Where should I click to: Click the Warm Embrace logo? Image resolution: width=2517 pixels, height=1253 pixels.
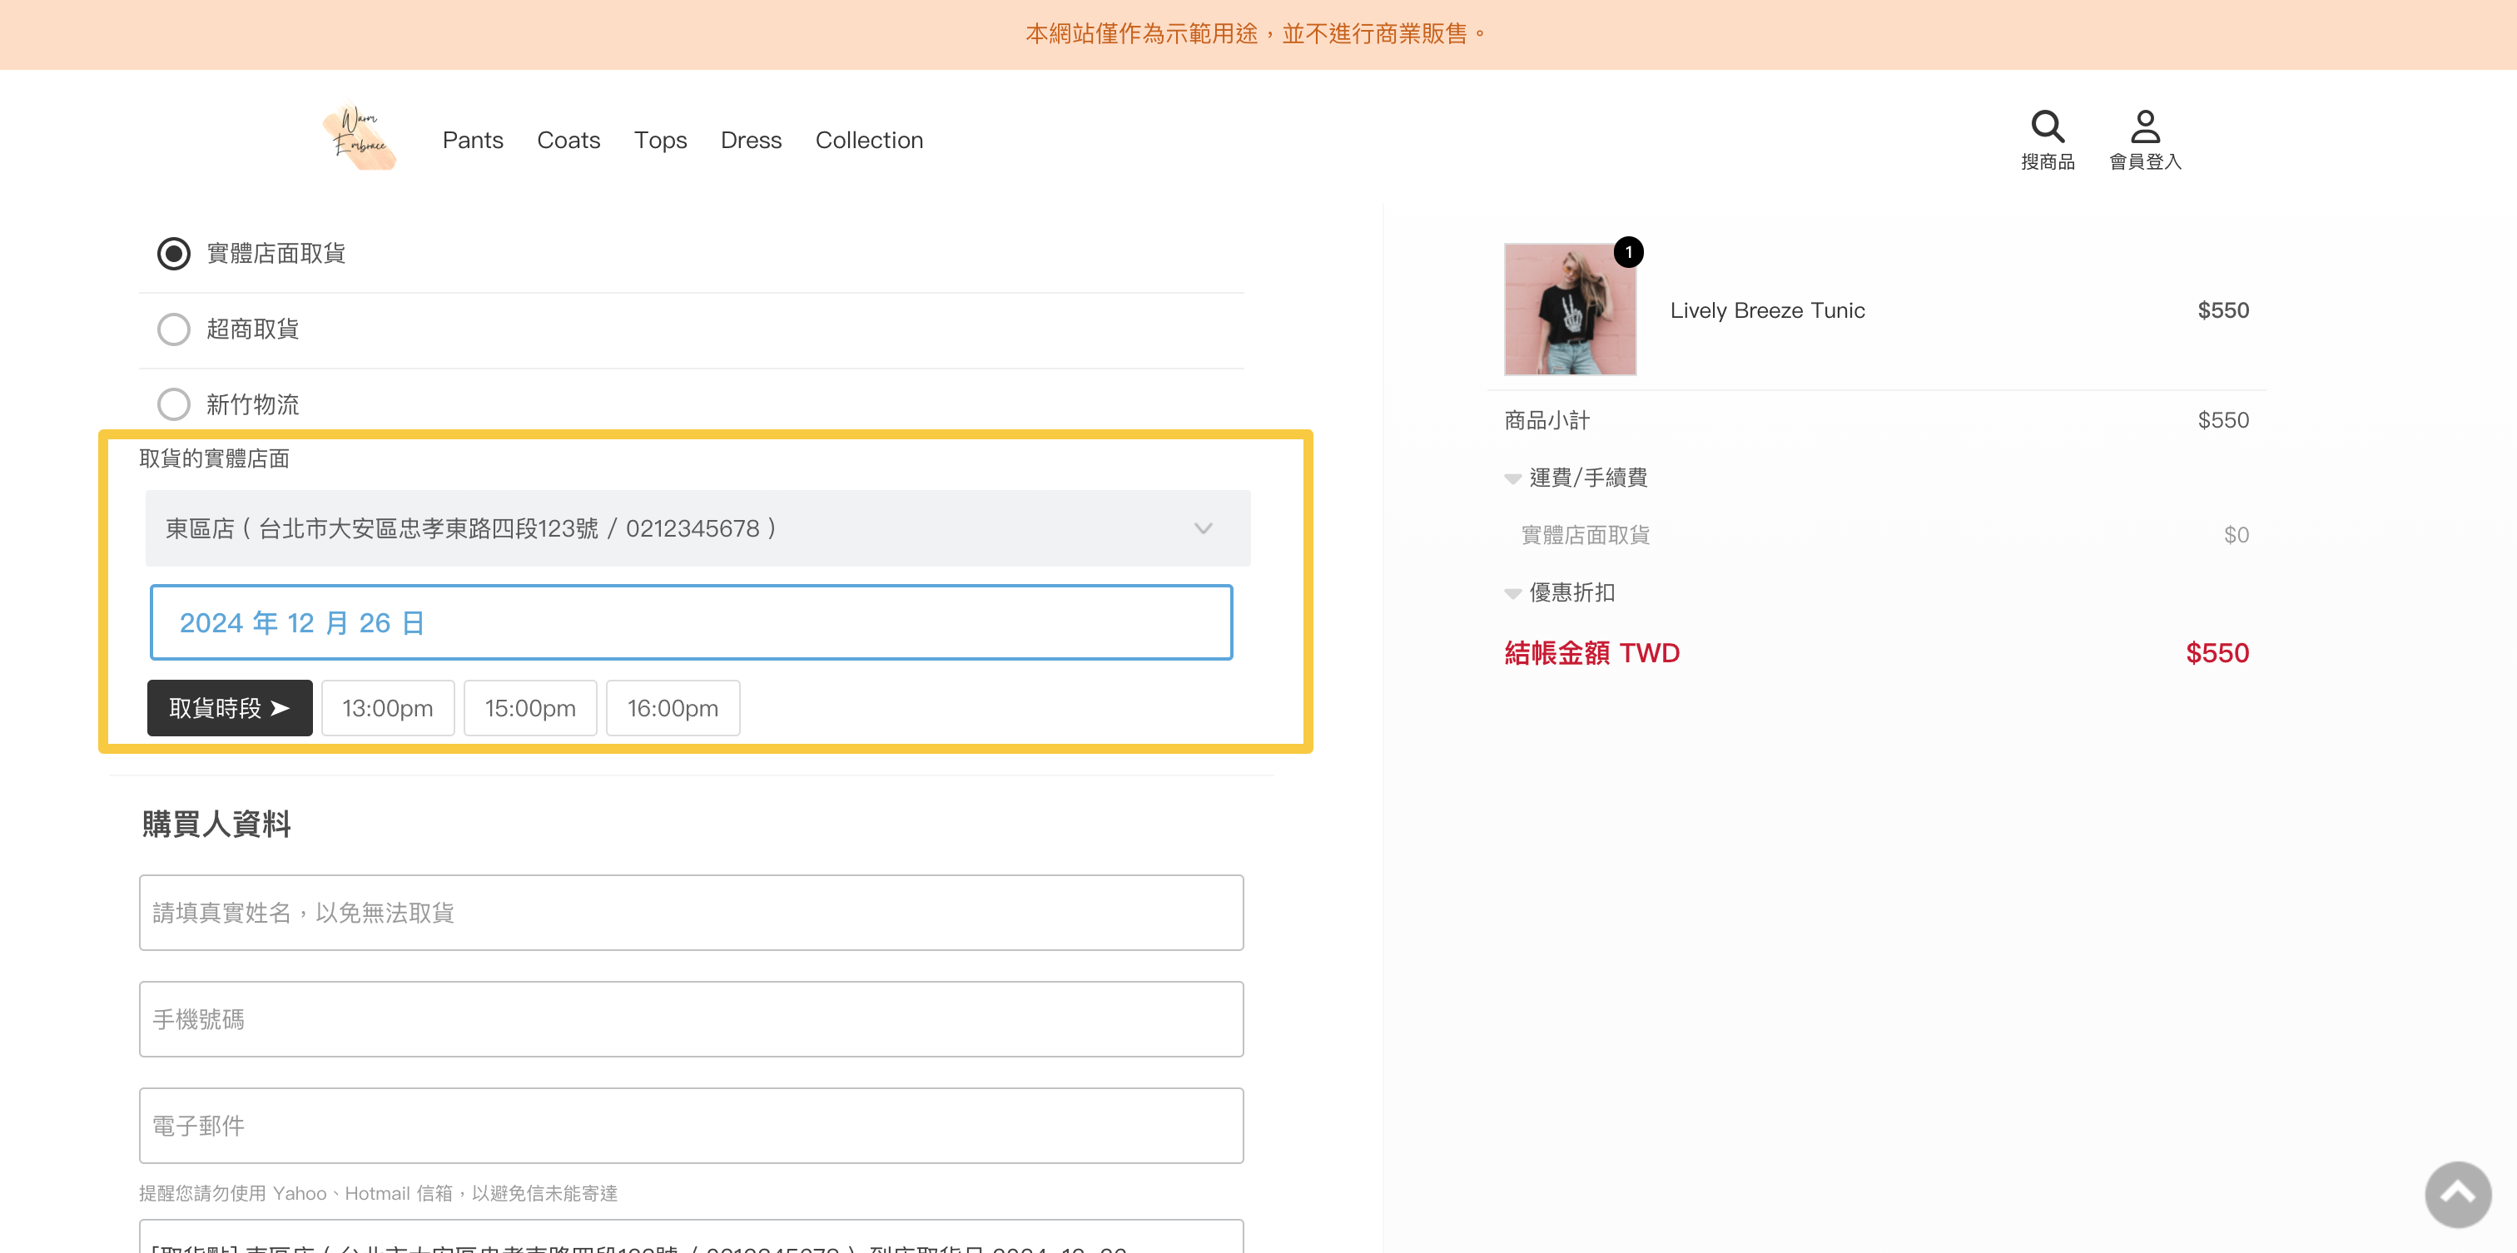point(359,139)
